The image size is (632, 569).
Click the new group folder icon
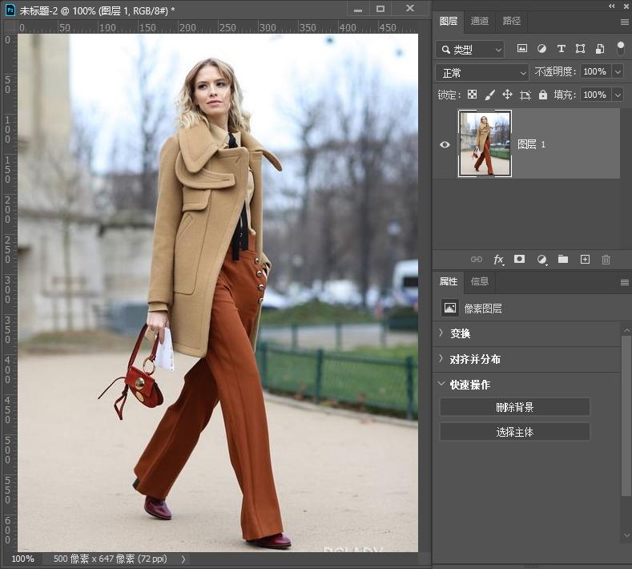tap(563, 260)
